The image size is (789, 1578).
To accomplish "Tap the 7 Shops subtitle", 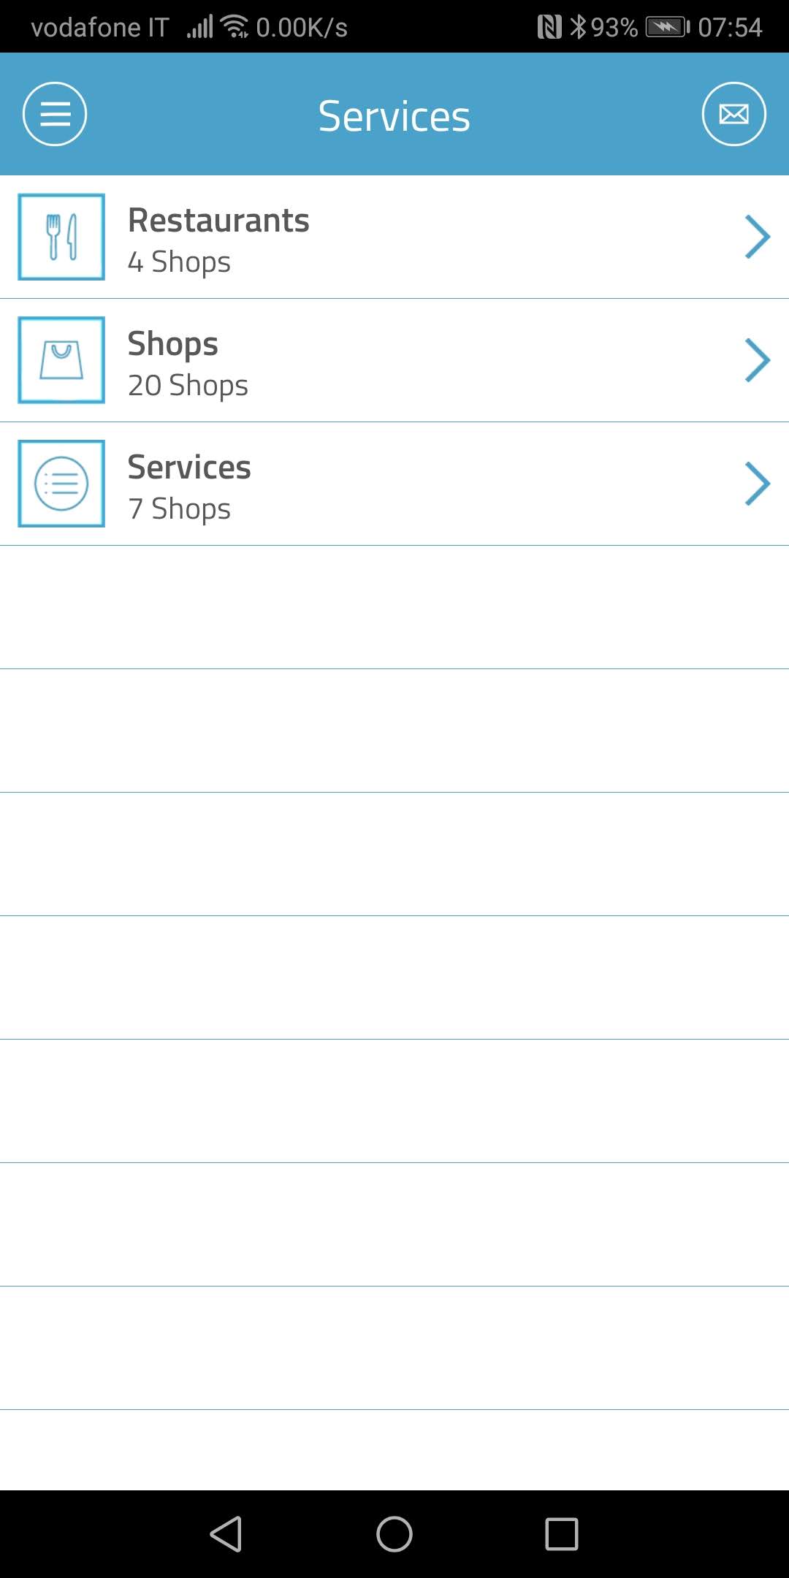I will click(x=179, y=509).
